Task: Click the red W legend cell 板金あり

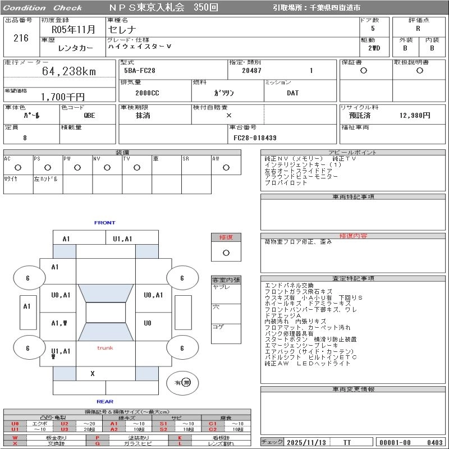Action: (x=15, y=437)
